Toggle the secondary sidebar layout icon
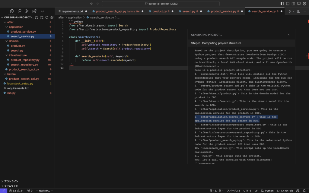The height and width of the screenshot is (193, 309). click(293, 4)
